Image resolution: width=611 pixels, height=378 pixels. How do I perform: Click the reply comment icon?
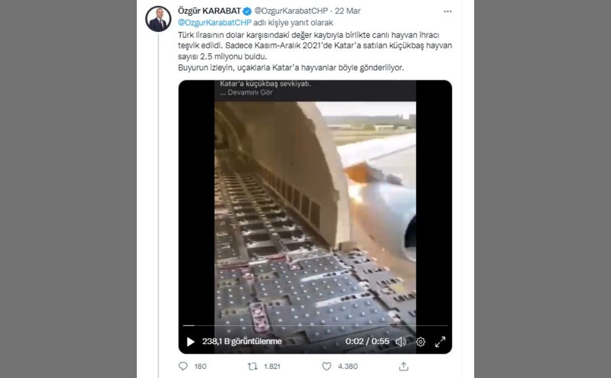183,366
